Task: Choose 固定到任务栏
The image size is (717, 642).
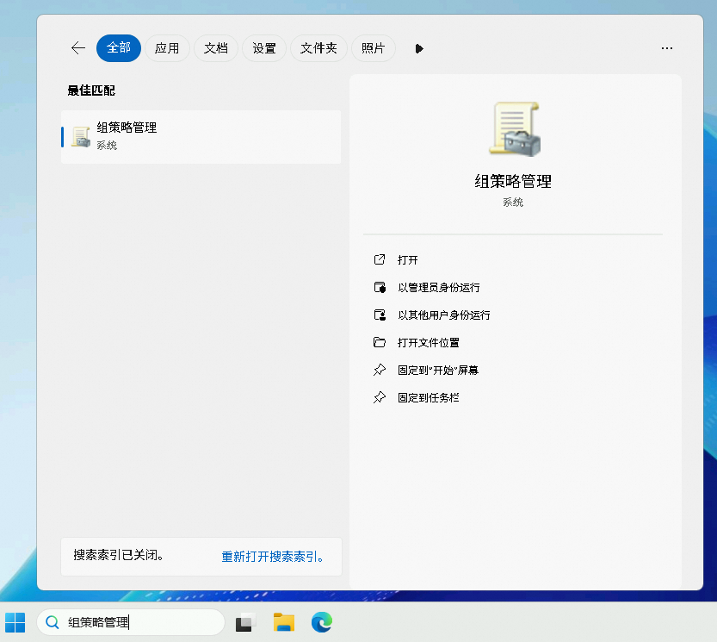Action: point(428,397)
